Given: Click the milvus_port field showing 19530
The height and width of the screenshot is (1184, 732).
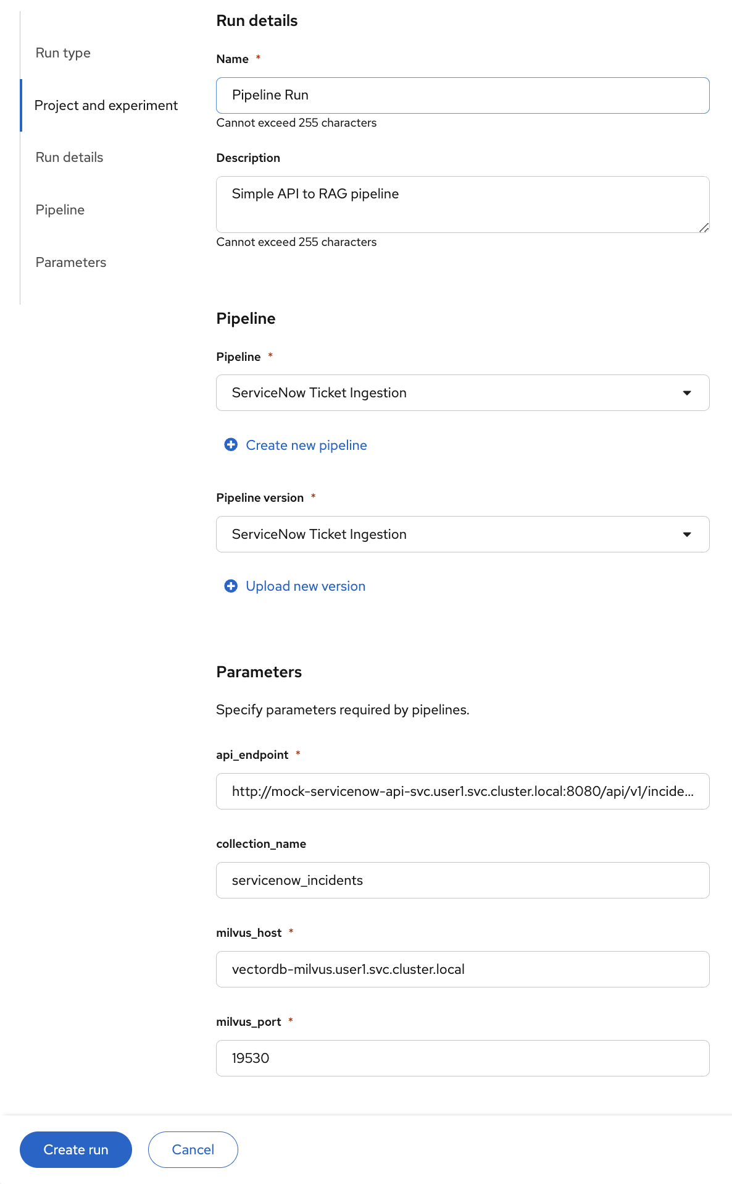Looking at the screenshot, I should pyautogui.click(x=462, y=1058).
